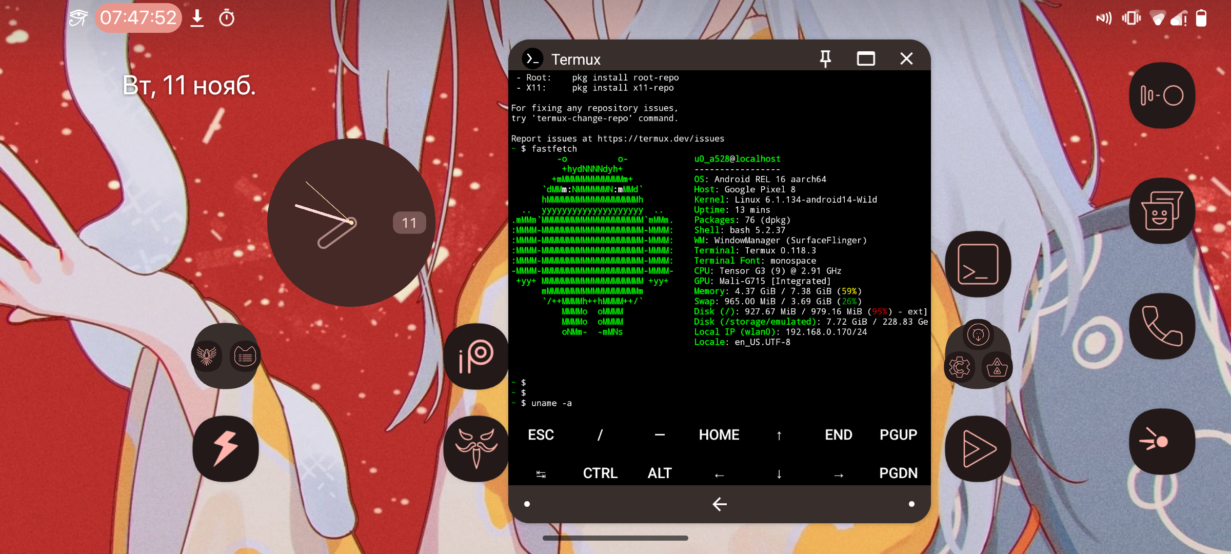Tap the tab key icon
The width and height of the screenshot is (1231, 554).
[541, 474]
